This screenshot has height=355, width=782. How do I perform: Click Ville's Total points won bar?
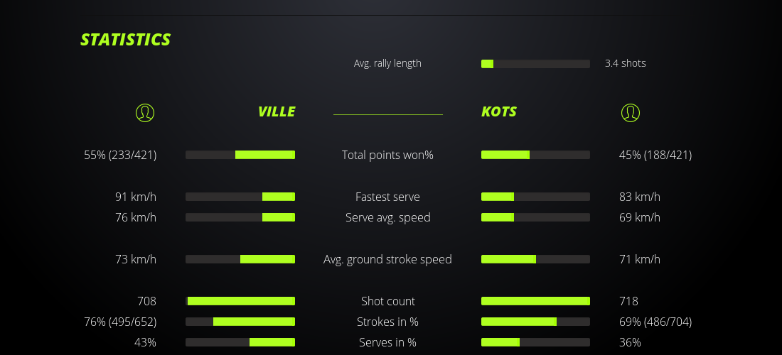point(240,155)
